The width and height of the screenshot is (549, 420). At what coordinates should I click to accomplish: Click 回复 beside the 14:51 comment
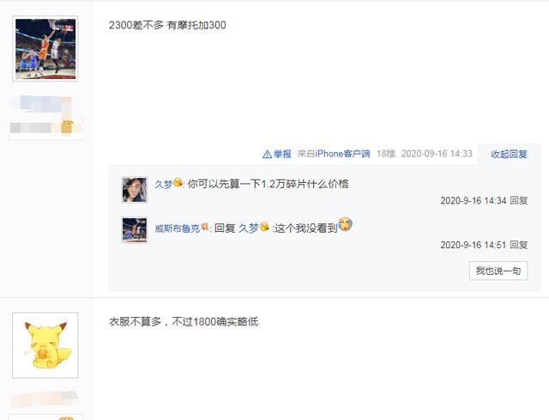click(x=518, y=245)
